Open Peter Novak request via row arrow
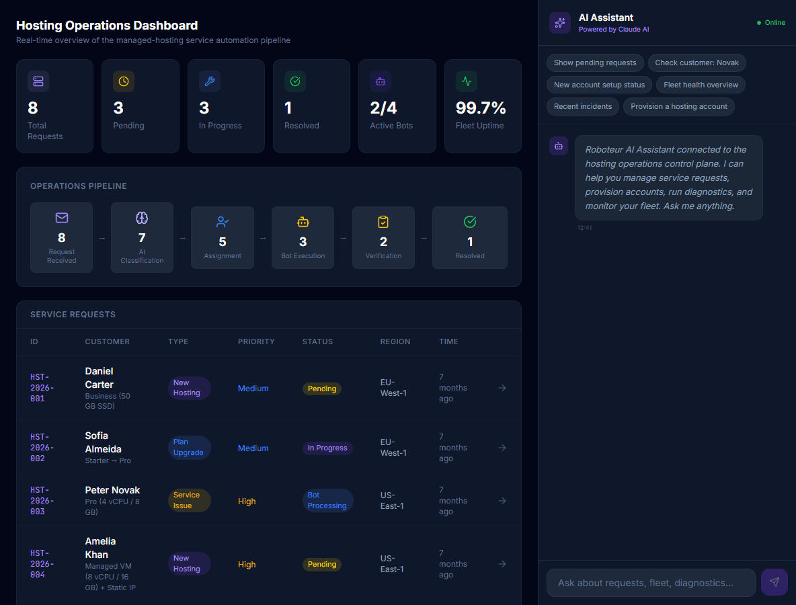 (x=502, y=501)
